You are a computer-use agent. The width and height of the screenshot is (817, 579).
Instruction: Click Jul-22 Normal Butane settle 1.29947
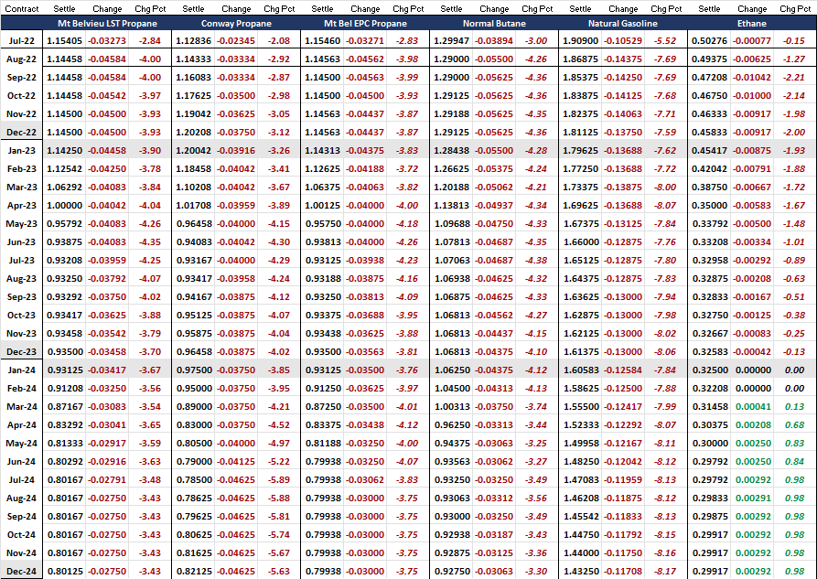pos(451,40)
